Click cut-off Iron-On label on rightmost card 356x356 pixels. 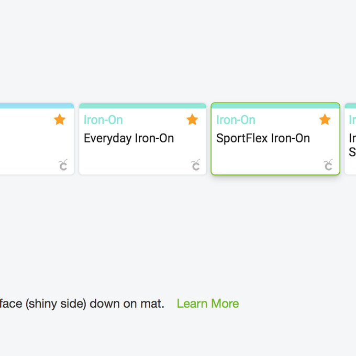(352, 120)
